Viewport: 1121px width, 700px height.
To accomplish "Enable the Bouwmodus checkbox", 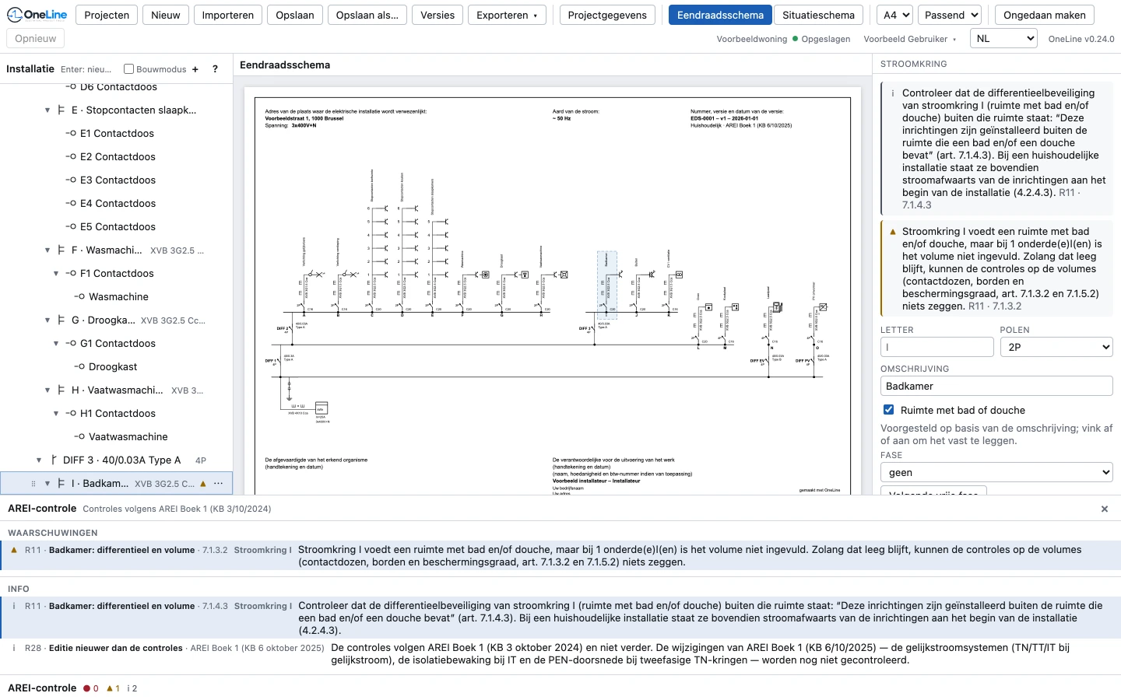I will point(129,69).
